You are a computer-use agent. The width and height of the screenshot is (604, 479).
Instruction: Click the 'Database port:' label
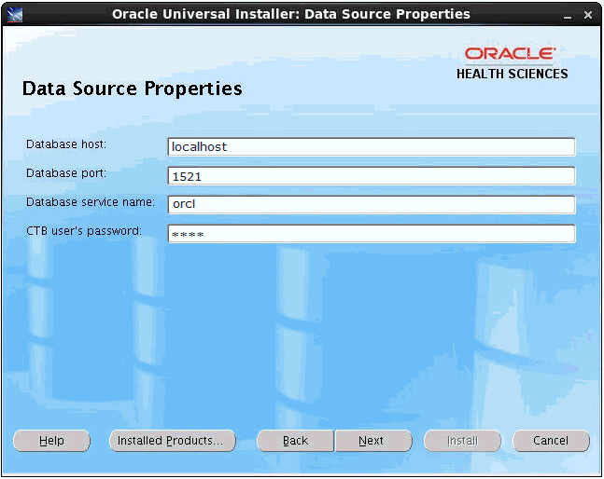66,173
